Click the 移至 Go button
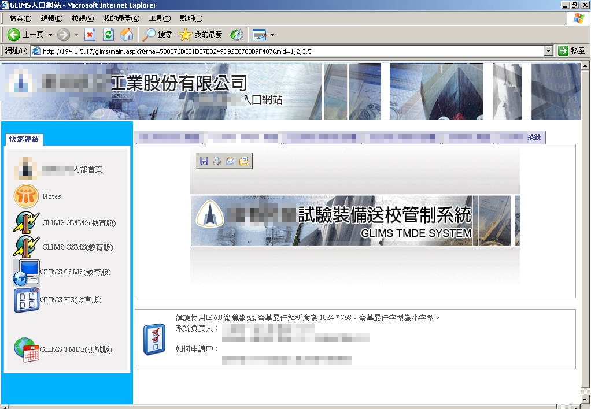This screenshot has height=409, width=591. [571, 51]
